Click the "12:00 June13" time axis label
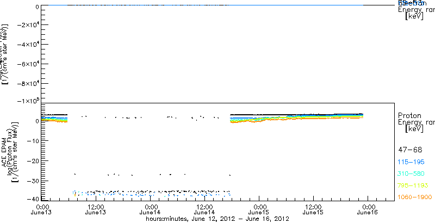 click(96, 210)
